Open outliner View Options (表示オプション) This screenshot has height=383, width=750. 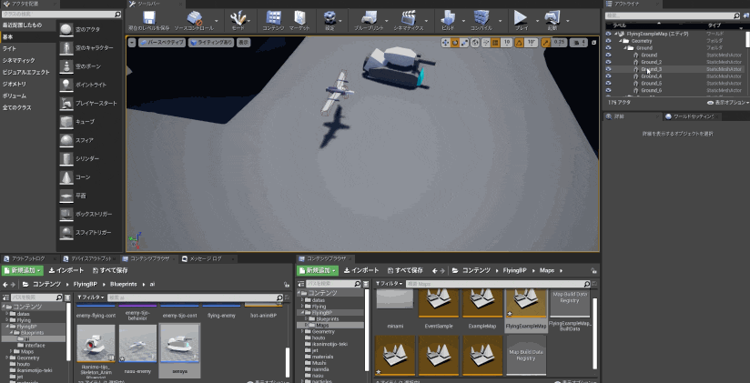(728, 103)
